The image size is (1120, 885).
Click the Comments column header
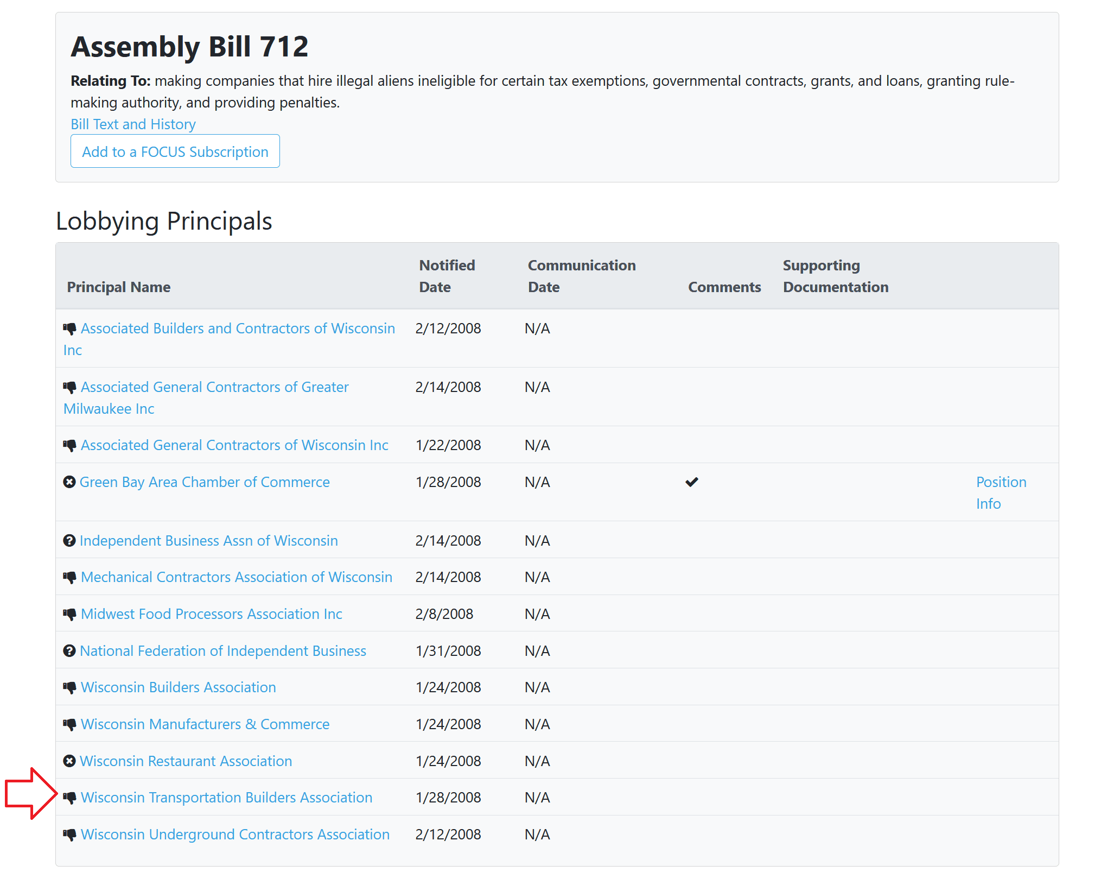coord(724,287)
